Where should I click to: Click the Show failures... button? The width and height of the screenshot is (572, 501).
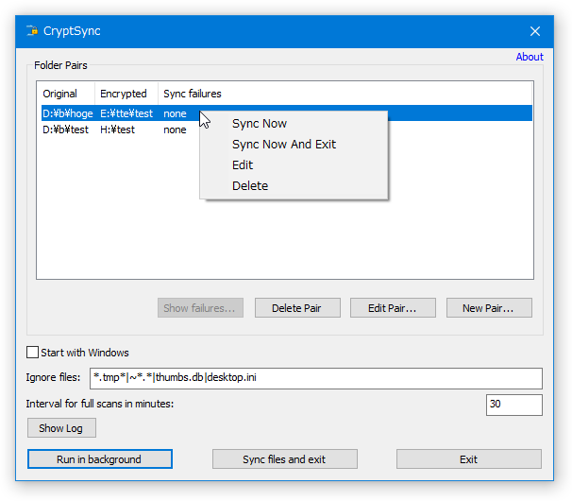(200, 307)
